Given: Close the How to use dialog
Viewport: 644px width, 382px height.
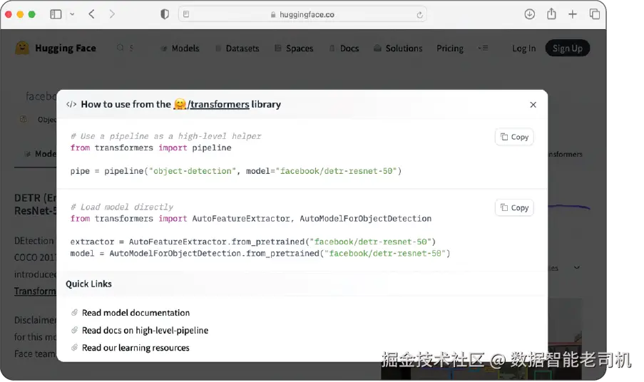Looking at the screenshot, I should click(x=533, y=105).
